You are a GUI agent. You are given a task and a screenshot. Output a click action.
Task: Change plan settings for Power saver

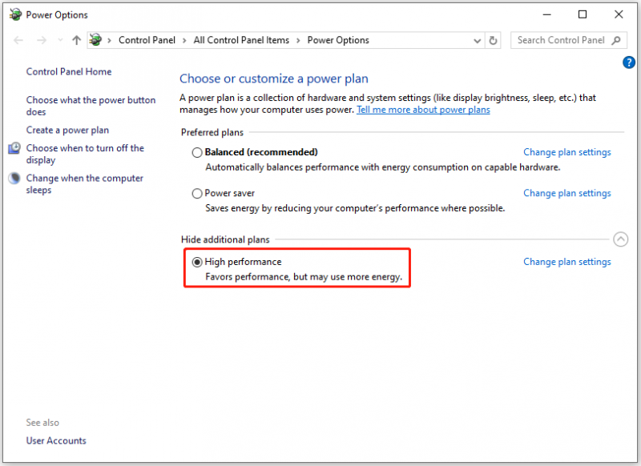(567, 193)
